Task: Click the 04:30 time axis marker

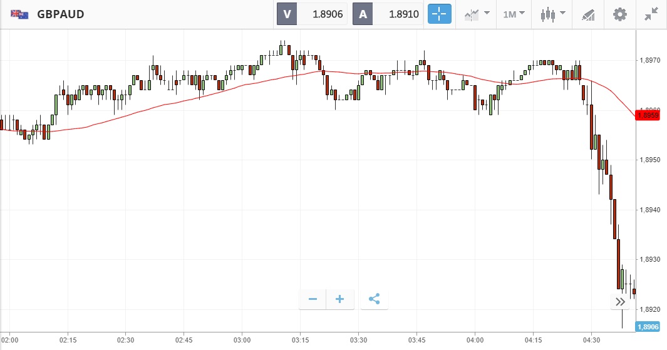Action: coord(591,340)
